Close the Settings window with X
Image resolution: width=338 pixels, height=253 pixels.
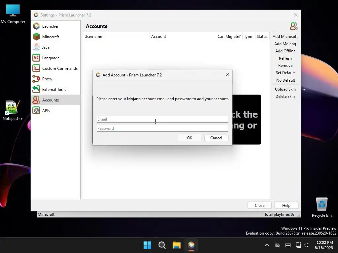pyautogui.click(x=295, y=15)
